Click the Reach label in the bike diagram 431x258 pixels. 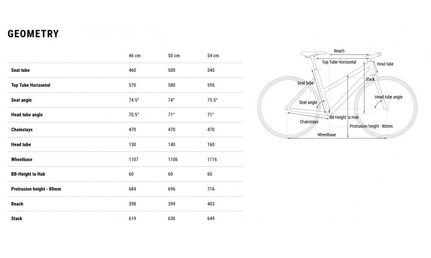click(339, 51)
